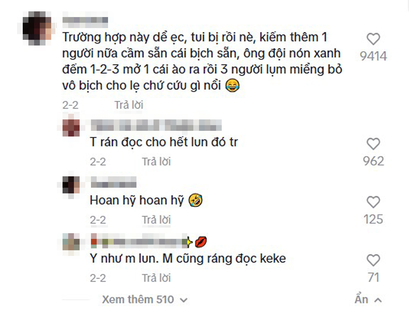Like the reply 'T rán đọc cho hết'

click(373, 144)
